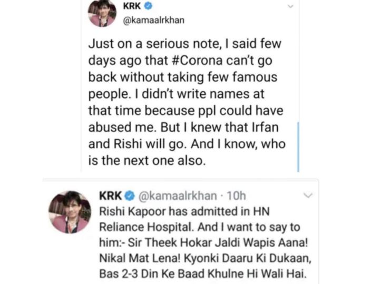Open the options chevron on the 10h tweet

coord(308,195)
